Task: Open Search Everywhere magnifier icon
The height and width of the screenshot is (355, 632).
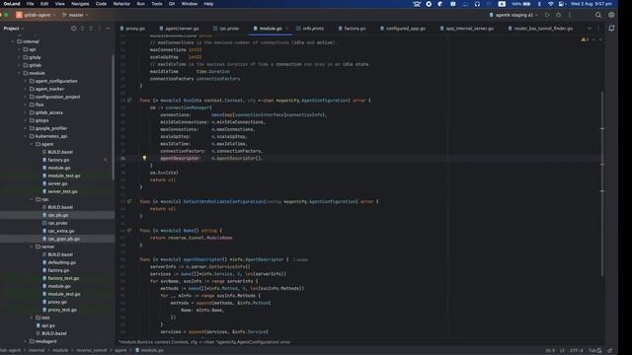Action: [x=598, y=15]
